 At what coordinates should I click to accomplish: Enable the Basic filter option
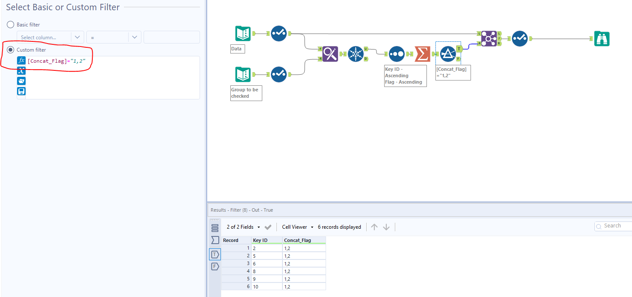[10, 24]
